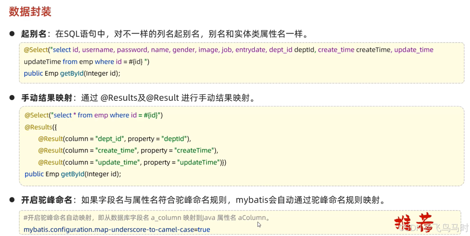Click the @Result line mapping dept_id

(115, 139)
